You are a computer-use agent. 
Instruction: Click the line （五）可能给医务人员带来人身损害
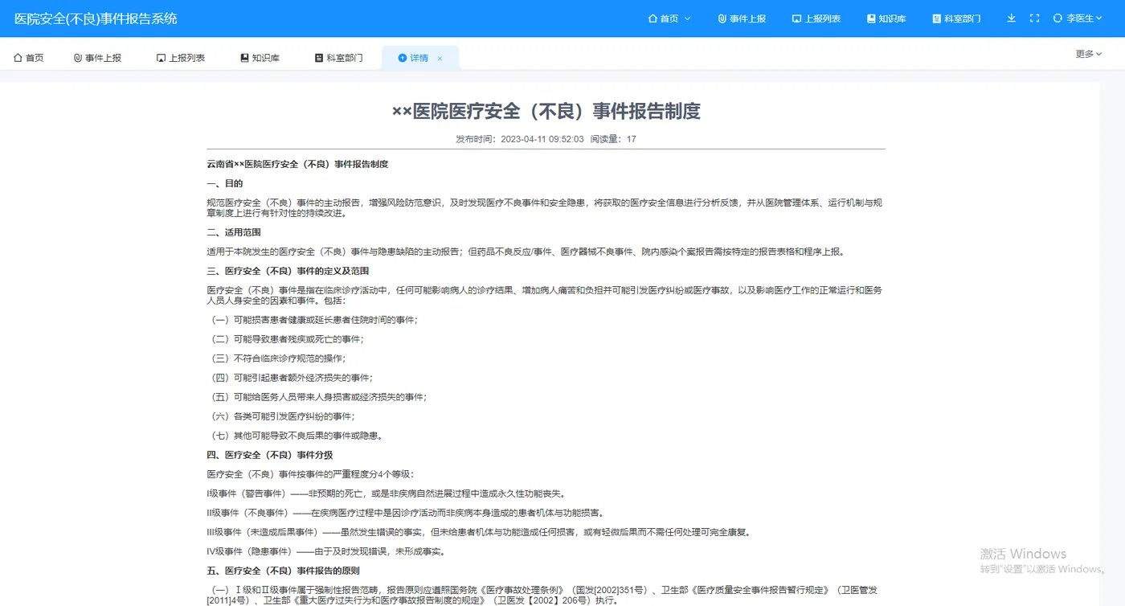(x=317, y=397)
